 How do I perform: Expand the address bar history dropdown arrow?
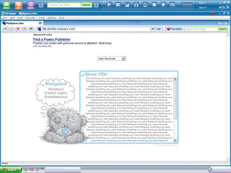pyautogui.click(x=153, y=29)
